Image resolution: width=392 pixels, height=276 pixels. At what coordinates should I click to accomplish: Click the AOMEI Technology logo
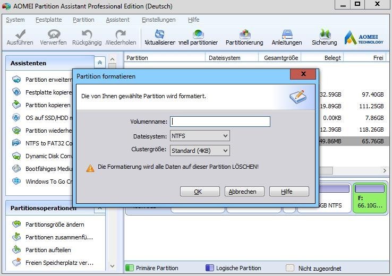coord(364,38)
